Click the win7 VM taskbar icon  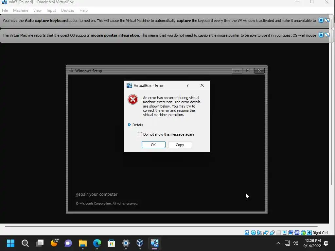coord(154,243)
